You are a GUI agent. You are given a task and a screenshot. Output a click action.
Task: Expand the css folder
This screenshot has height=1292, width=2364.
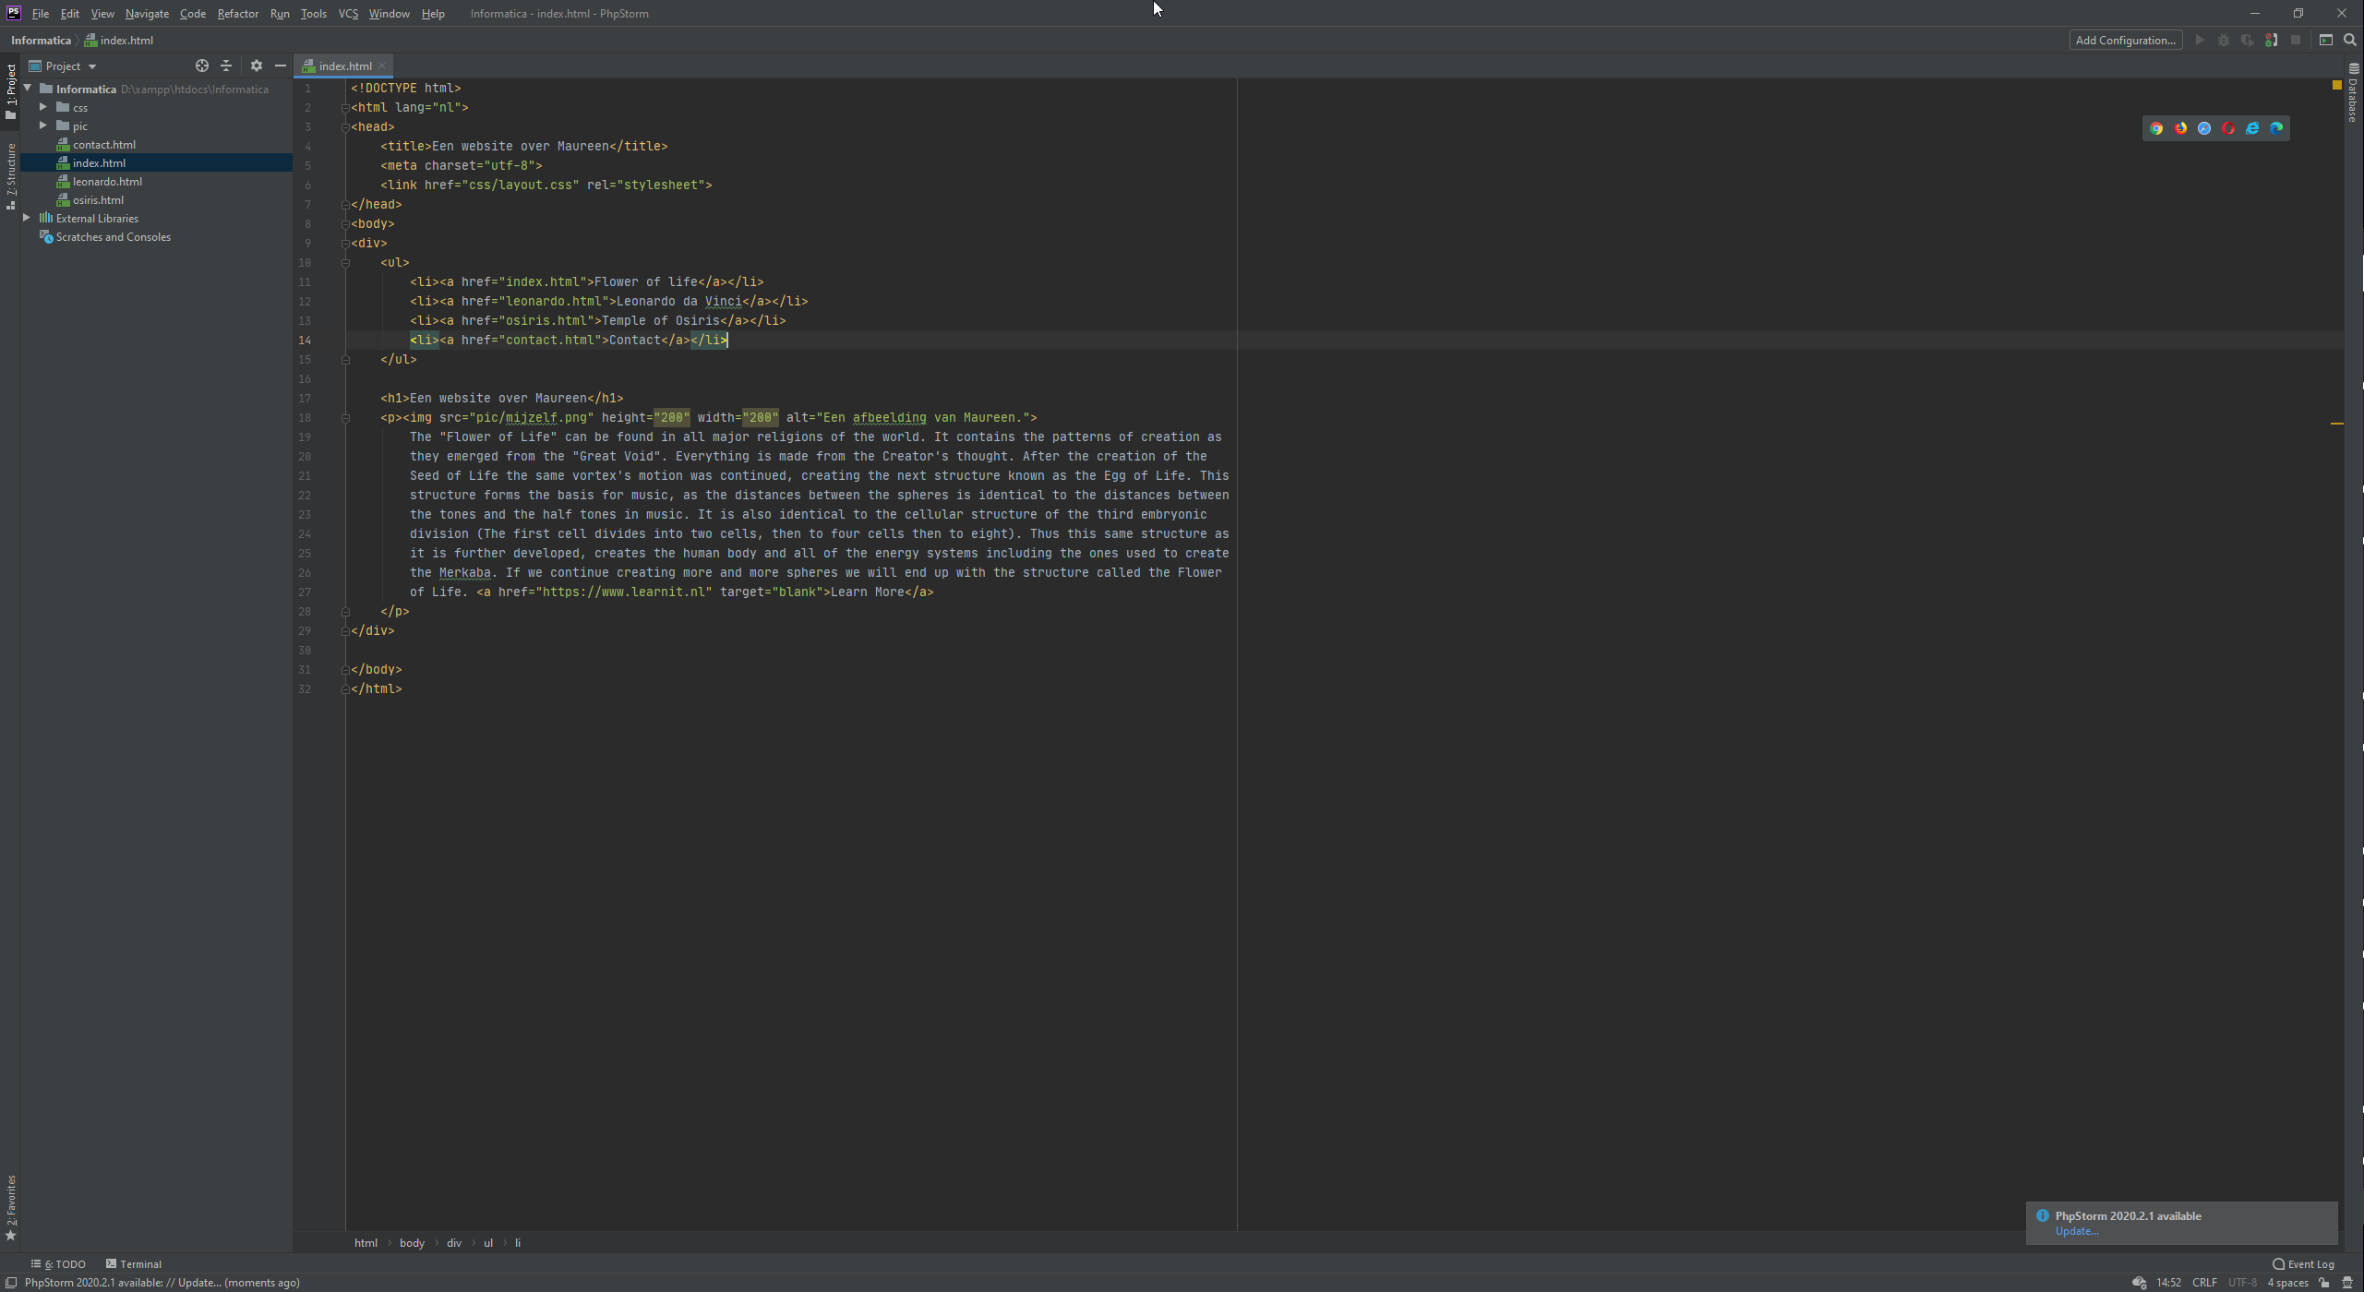[x=42, y=107]
